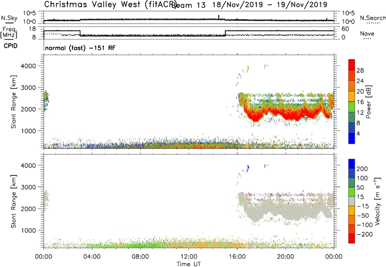Click the light green 12 dB power color segment

[x=352, y=107]
